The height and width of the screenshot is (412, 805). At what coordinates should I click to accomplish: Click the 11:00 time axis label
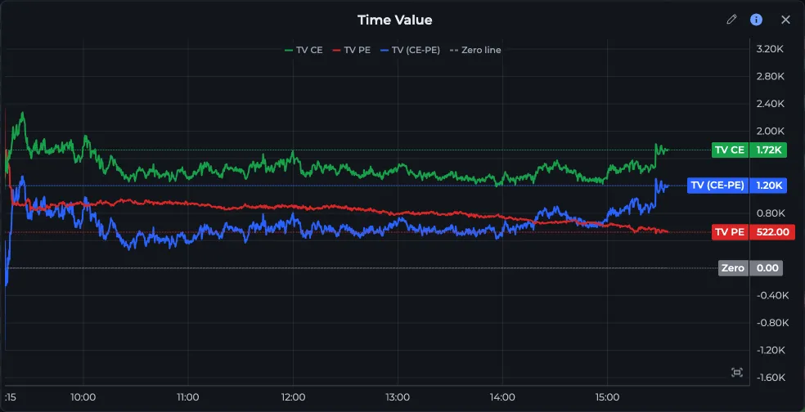pyautogui.click(x=188, y=397)
